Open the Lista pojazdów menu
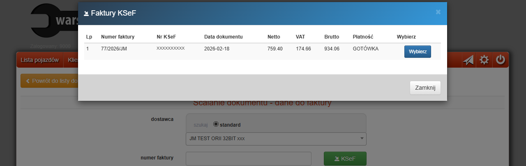Image resolution: width=526 pixels, height=166 pixels. pyautogui.click(x=40, y=60)
